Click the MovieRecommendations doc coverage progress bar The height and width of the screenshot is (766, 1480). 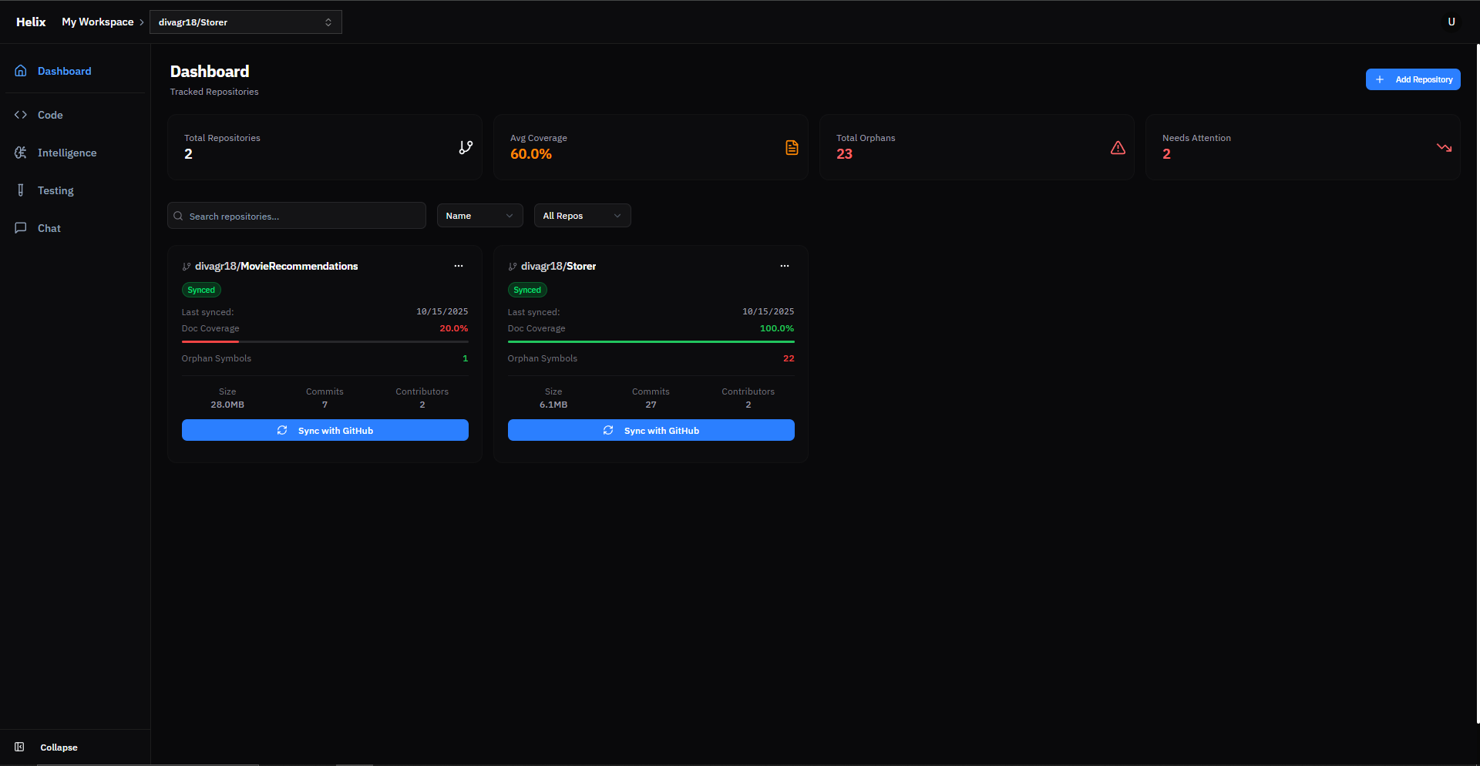(x=325, y=341)
